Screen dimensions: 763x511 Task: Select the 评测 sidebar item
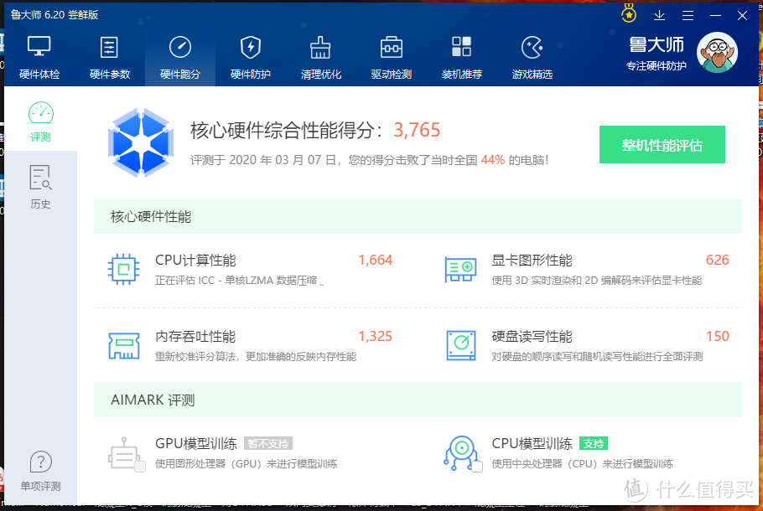(x=40, y=122)
